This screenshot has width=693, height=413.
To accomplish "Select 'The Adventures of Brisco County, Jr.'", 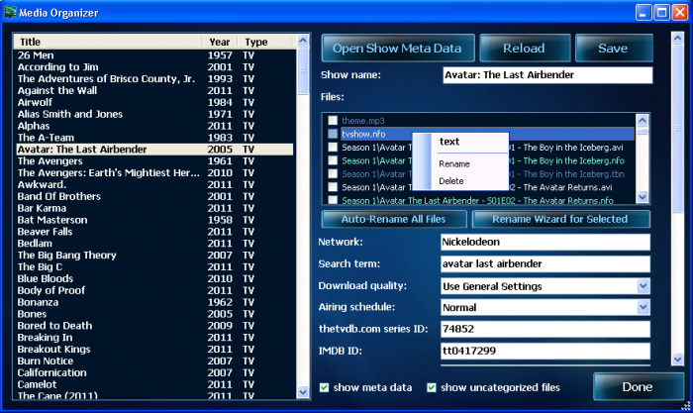I will [x=154, y=78].
